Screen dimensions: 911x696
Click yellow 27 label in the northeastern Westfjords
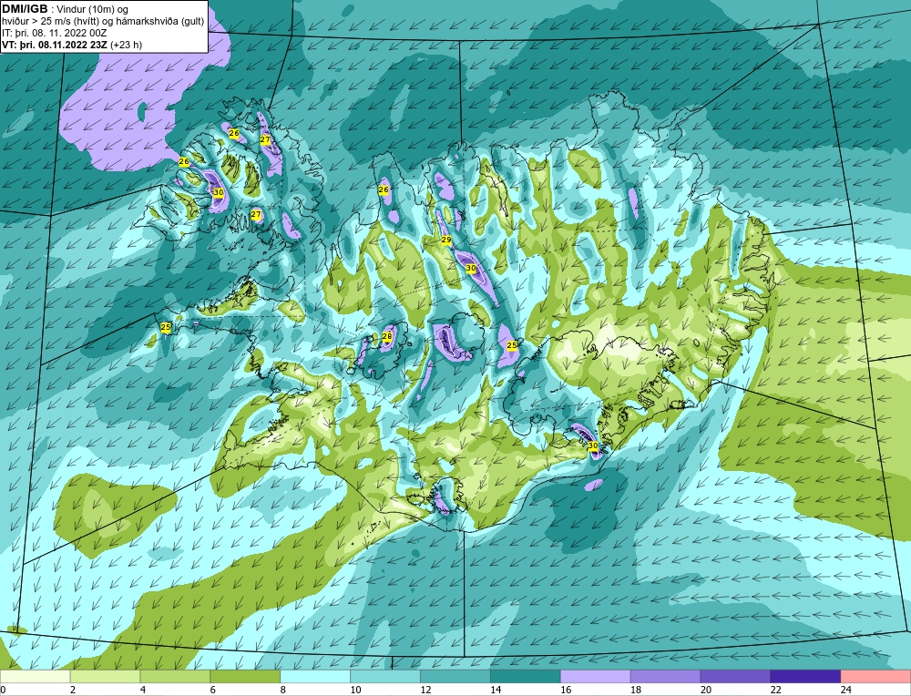click(x=265, y=140)
